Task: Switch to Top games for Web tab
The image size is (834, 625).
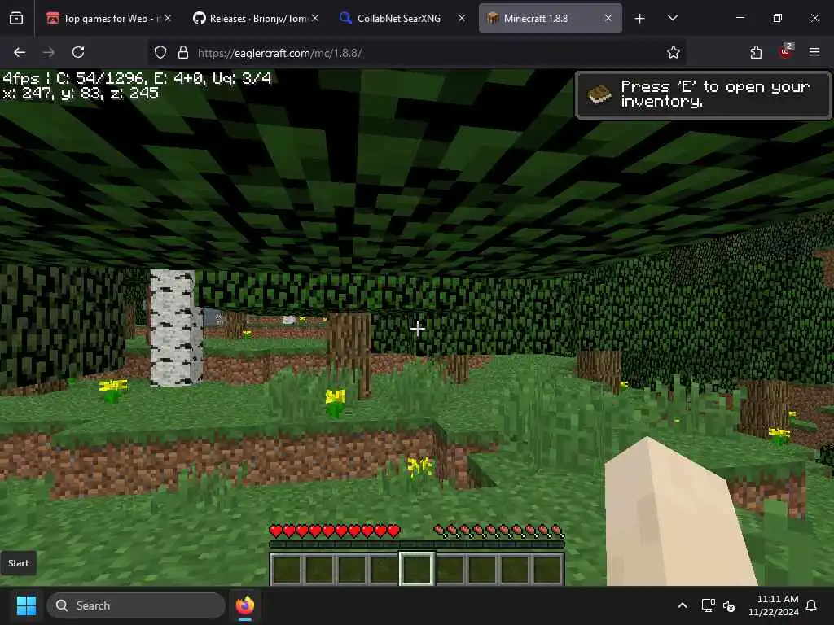Action: 108,19
